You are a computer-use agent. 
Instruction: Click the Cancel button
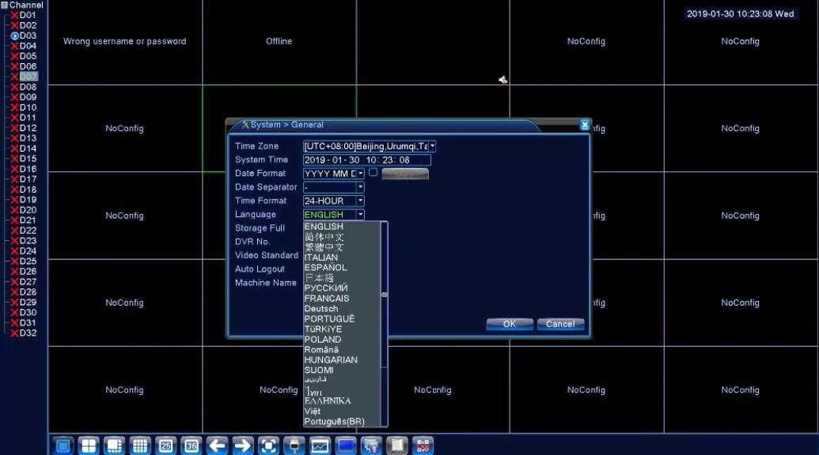coord(560,324)
